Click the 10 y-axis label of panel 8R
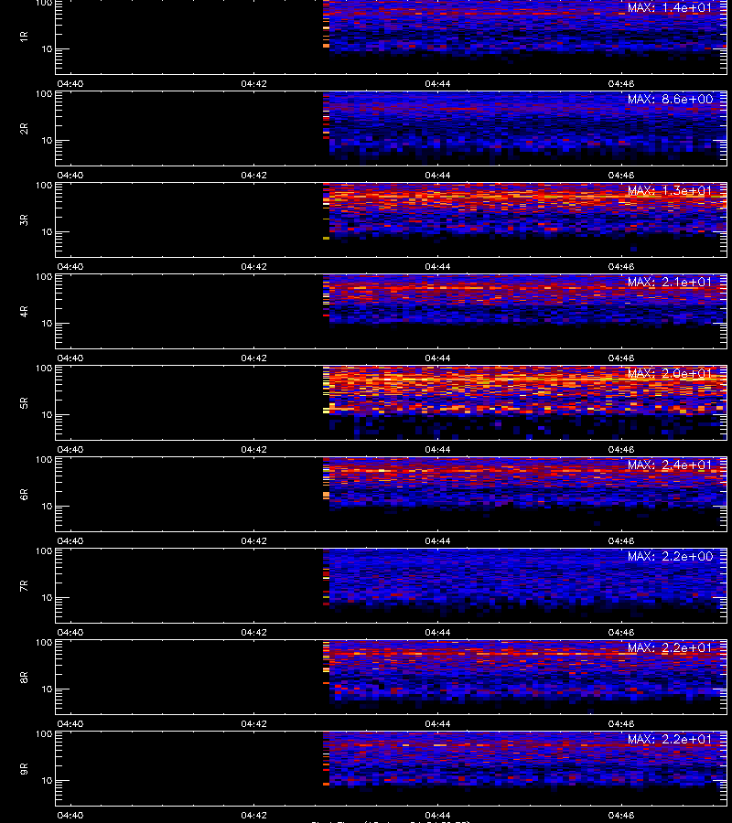Viewport: 732px width, 823px height. [47, 689]
